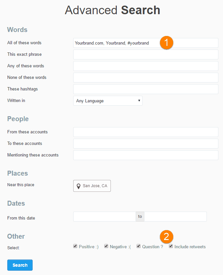The height and width of the screenshot is (275, 223).
Task: Uncheck the Positive :) checkbox
Action: (75, 246)
